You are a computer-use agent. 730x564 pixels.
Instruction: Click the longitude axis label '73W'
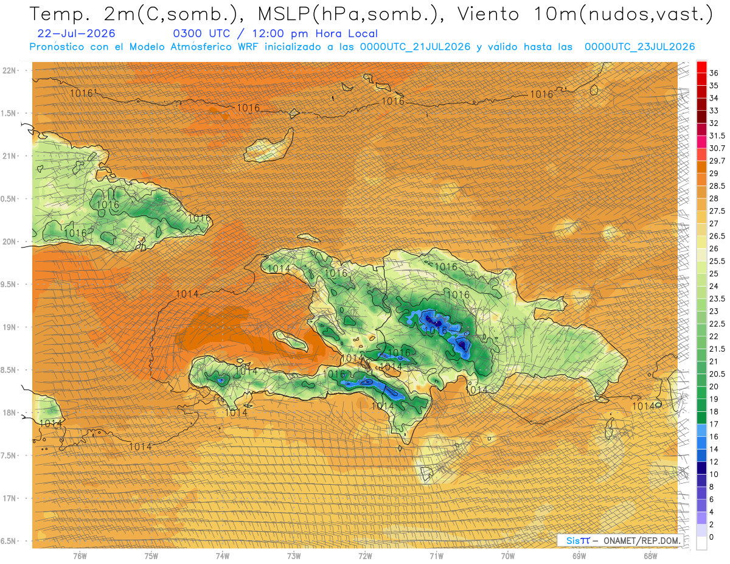294,556
